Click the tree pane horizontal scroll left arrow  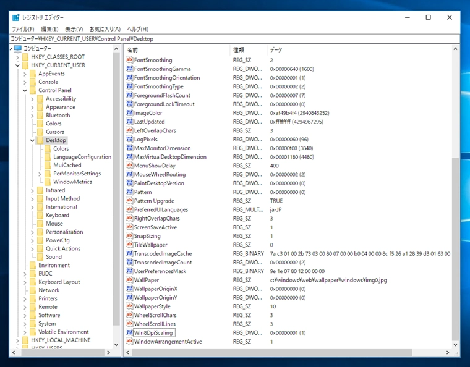[14, 352]
